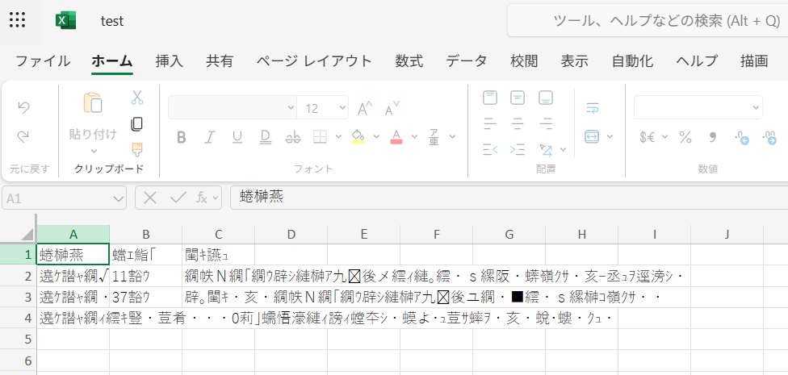
Task: Apply cell borders icon
Action: (320, 136)
